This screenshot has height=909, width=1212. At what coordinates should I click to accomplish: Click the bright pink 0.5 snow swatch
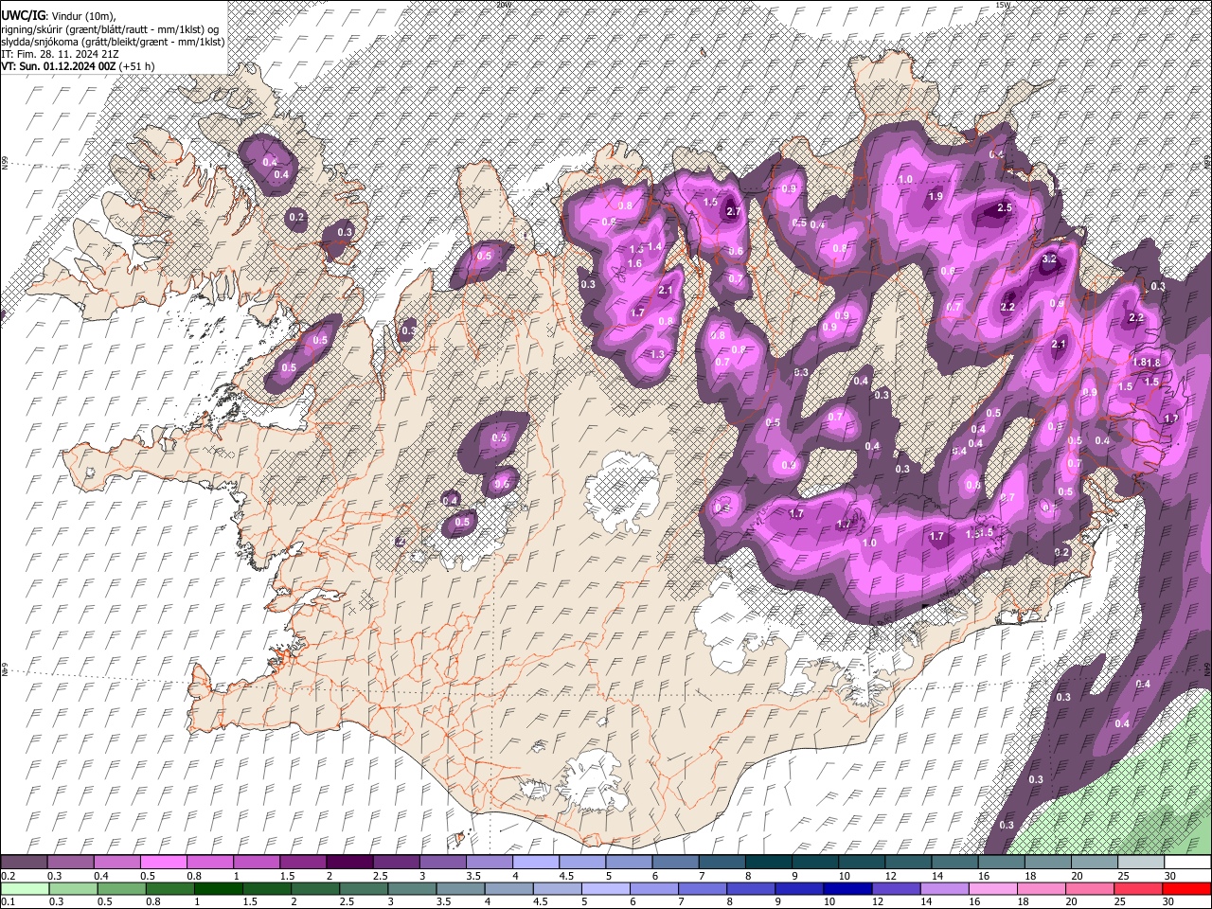[163, 862]
